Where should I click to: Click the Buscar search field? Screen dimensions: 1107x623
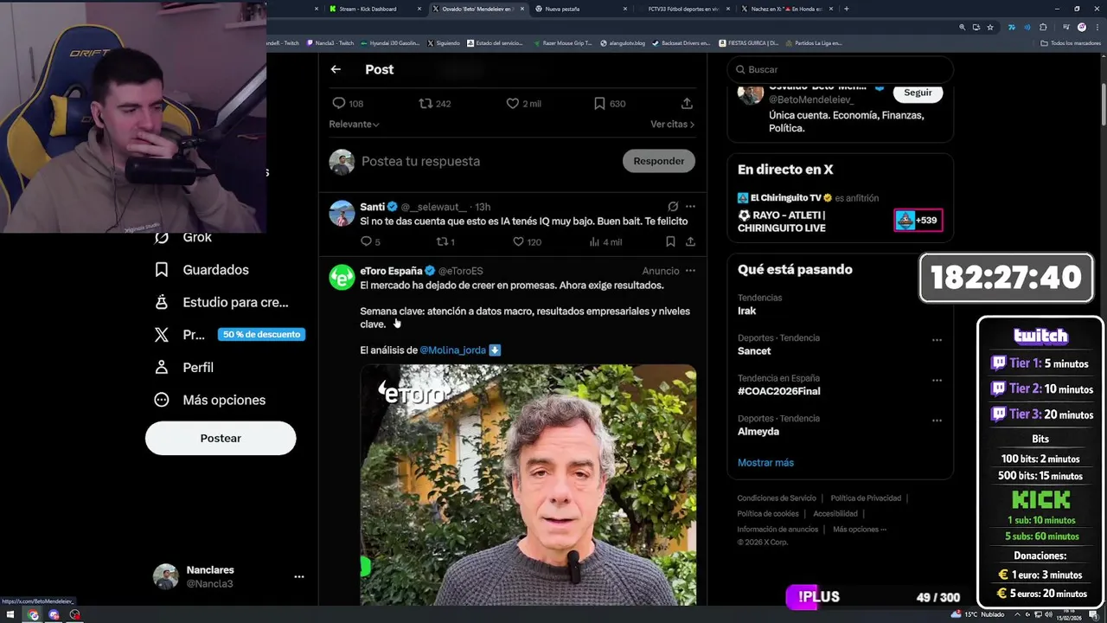click(840, 69)
